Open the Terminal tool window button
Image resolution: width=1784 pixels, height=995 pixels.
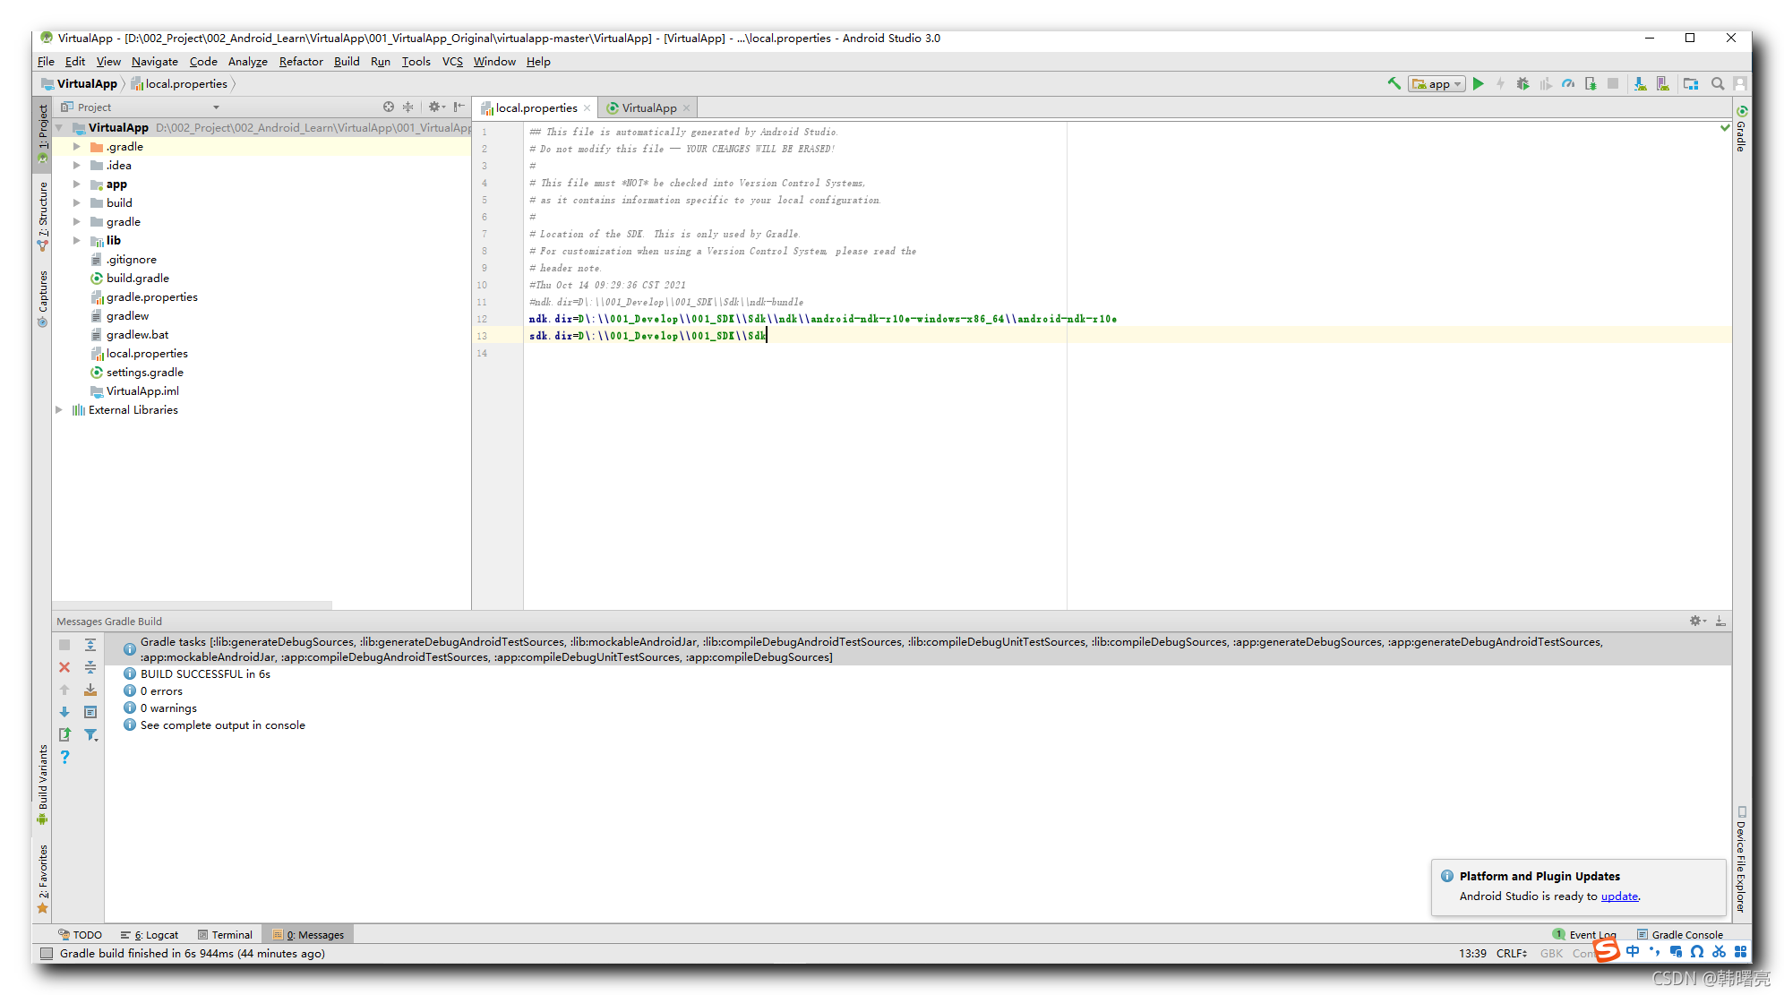(225, 934)
